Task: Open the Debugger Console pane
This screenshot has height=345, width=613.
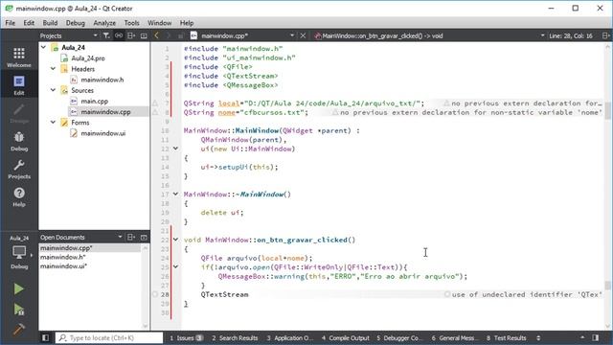Action: [x=400, y=337]
